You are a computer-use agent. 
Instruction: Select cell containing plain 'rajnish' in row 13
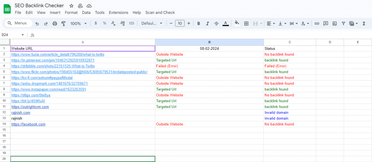[x=83, y=118]
